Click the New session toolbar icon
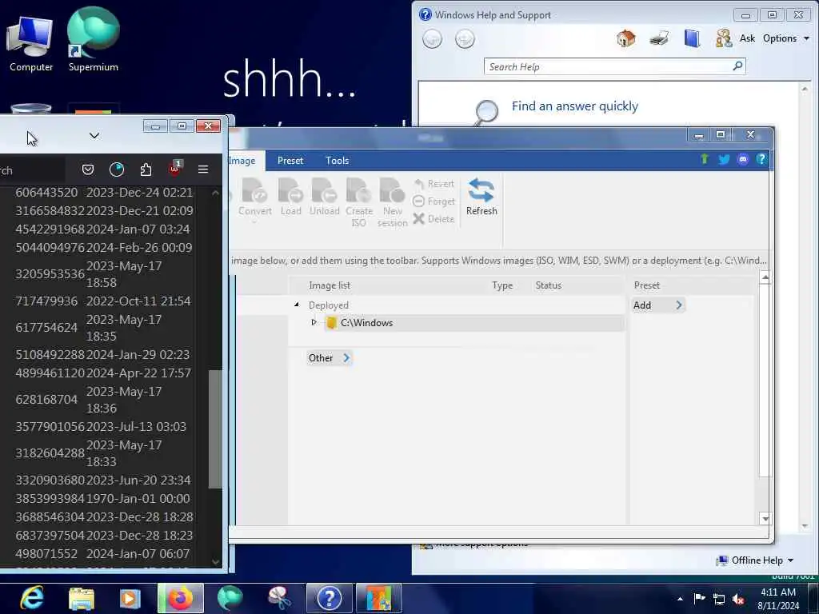The width and height of the screenshot is (819, 614). pyautogui.click(x=392, y=202)
